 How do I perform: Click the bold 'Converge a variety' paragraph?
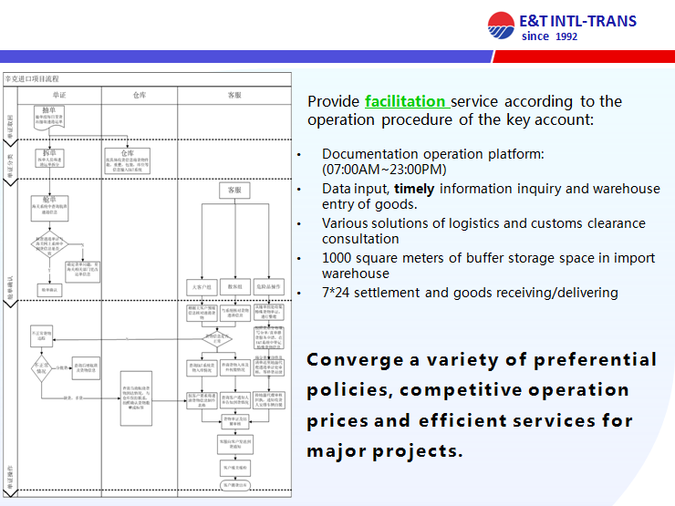click(x=481, y=405)
